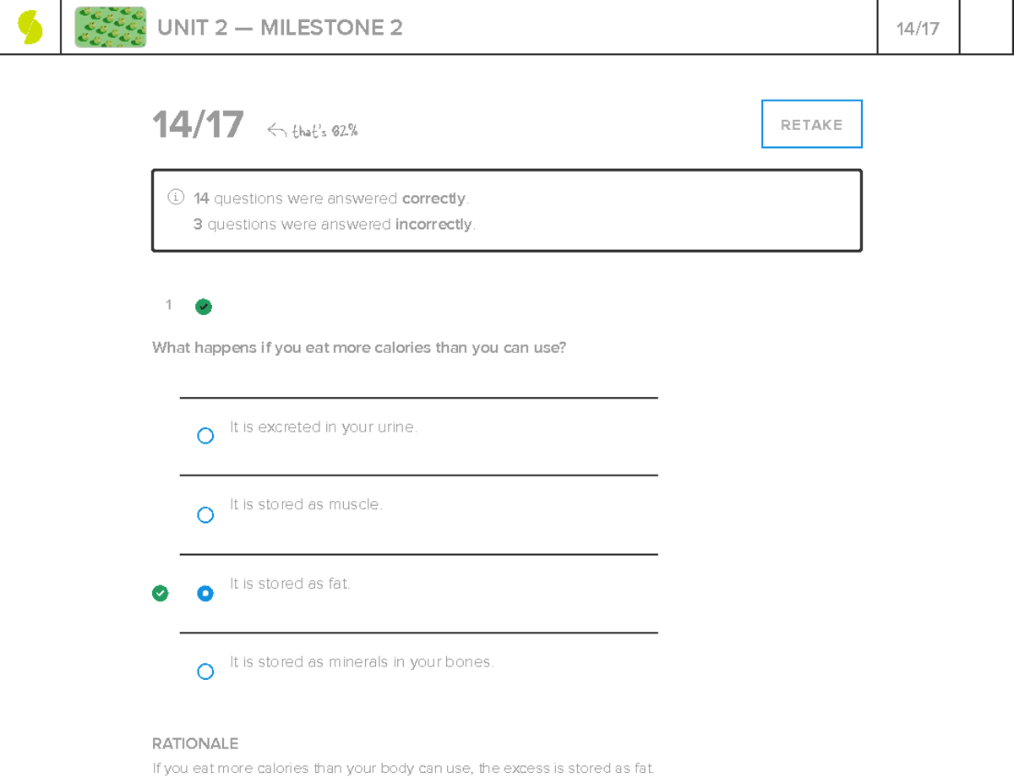Open the Unit 2 course thumbnail
Screen dimensions: 1014x783
[110, 27]
